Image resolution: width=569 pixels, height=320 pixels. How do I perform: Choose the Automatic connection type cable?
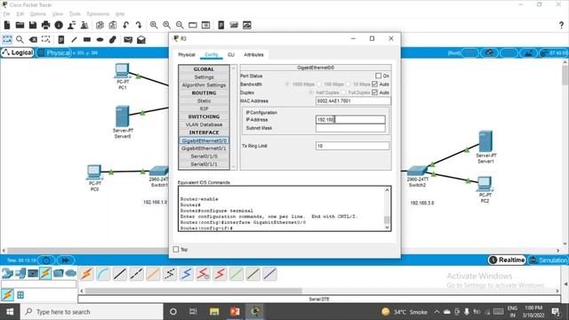(x=86, y=274)
